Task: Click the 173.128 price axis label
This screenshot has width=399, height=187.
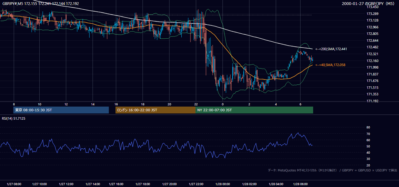Action: pos(372,20)
